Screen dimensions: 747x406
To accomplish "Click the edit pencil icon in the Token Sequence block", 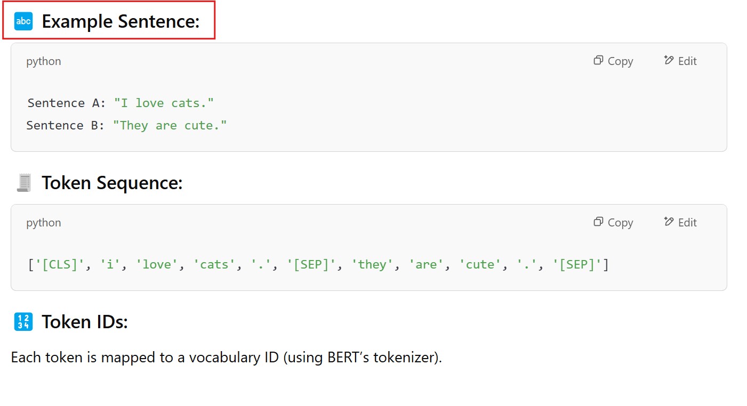I will 669,222.
